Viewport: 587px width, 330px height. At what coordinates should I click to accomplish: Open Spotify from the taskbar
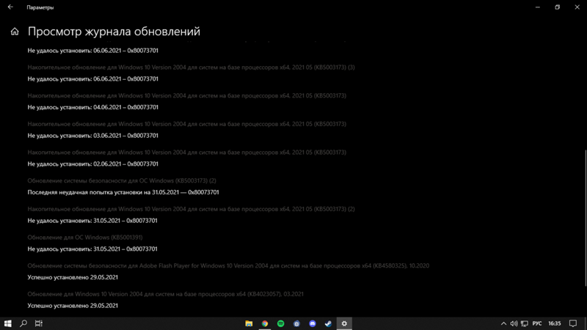point(281,323)
